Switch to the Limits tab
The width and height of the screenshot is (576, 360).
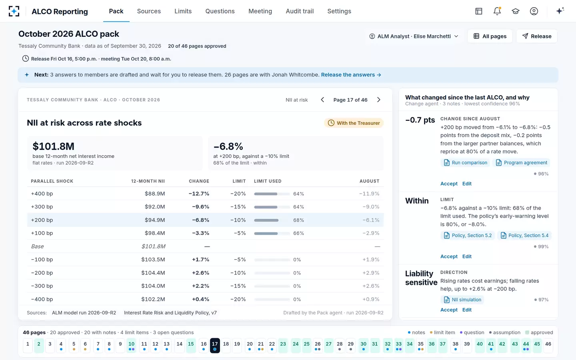tap(183, 11)
